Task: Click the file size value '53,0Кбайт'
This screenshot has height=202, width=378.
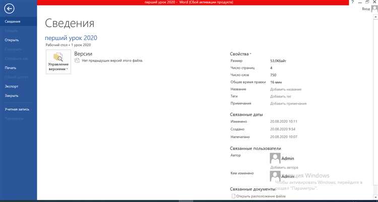Action: pyautogui.click(x=278, y=61)
